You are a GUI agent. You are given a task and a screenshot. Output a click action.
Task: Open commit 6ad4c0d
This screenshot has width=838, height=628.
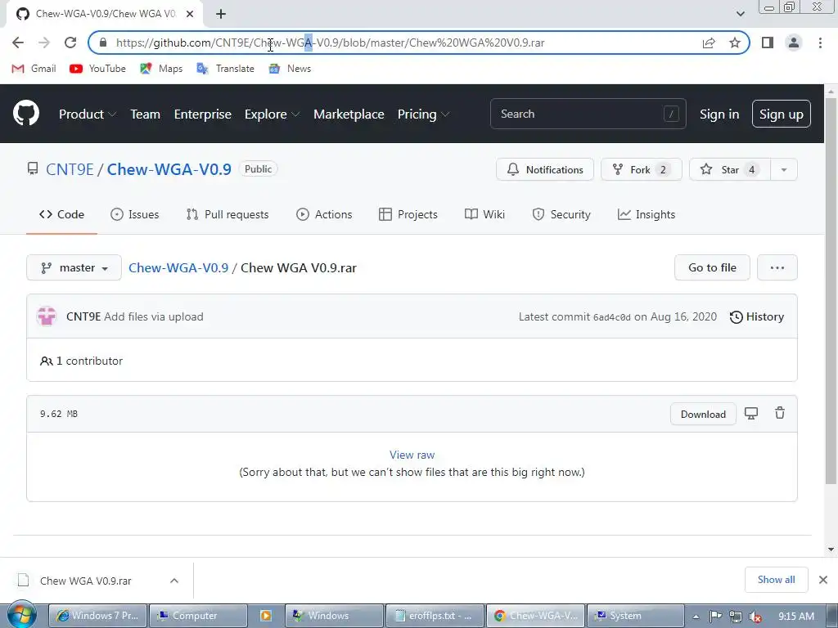[x=612, y=317]
